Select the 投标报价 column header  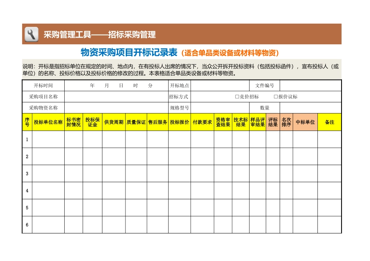click(x=179, y=122)
